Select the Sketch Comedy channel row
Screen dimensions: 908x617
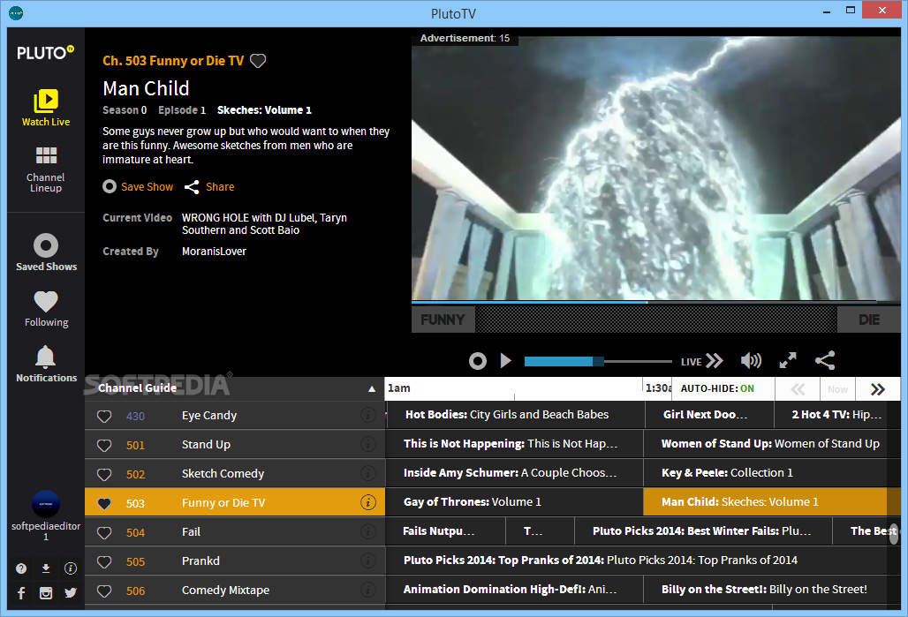coord(235,473)
